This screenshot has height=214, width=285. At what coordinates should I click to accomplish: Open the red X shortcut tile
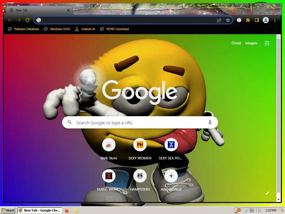pos(109,176)
